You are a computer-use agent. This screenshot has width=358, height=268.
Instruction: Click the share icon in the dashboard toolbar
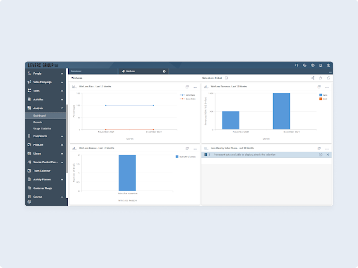(312, 78)
